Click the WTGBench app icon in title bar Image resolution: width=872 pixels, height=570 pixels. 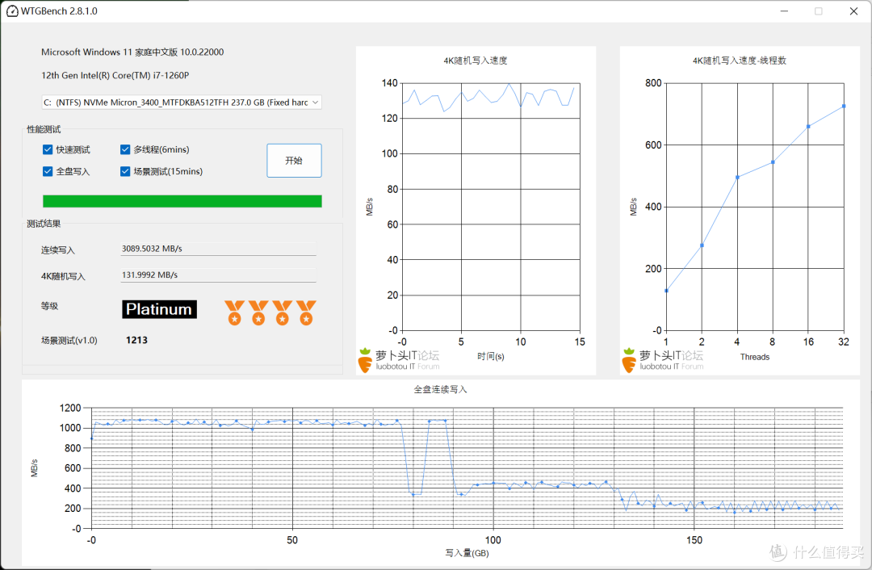click(12, 11)
